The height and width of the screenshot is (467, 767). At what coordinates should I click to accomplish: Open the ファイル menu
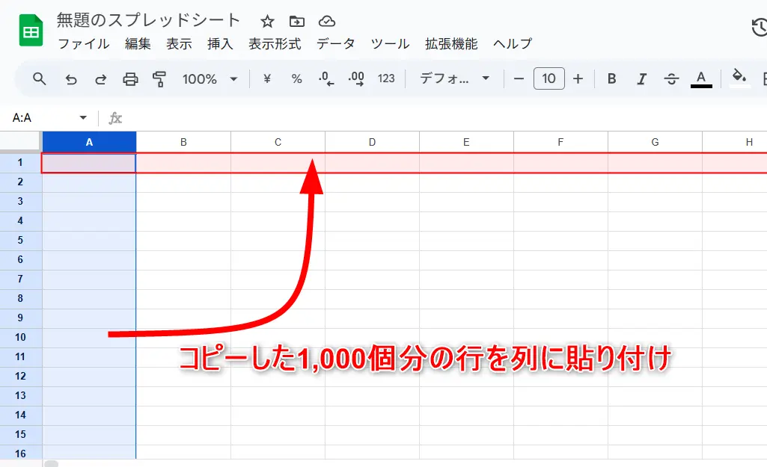(84, 44)
